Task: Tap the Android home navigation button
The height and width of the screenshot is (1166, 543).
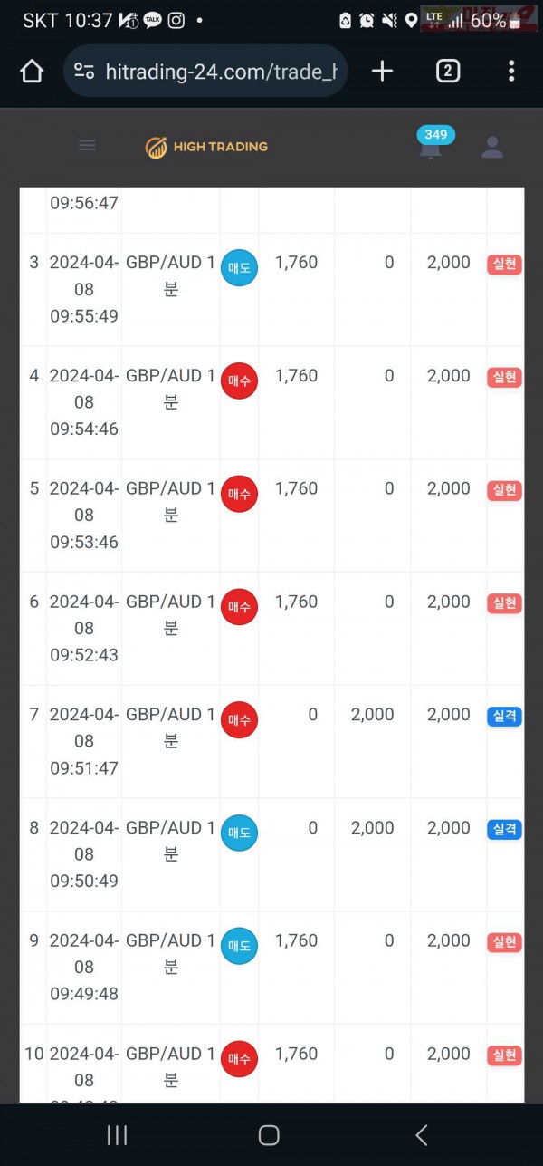Action: coord(269,1134)
